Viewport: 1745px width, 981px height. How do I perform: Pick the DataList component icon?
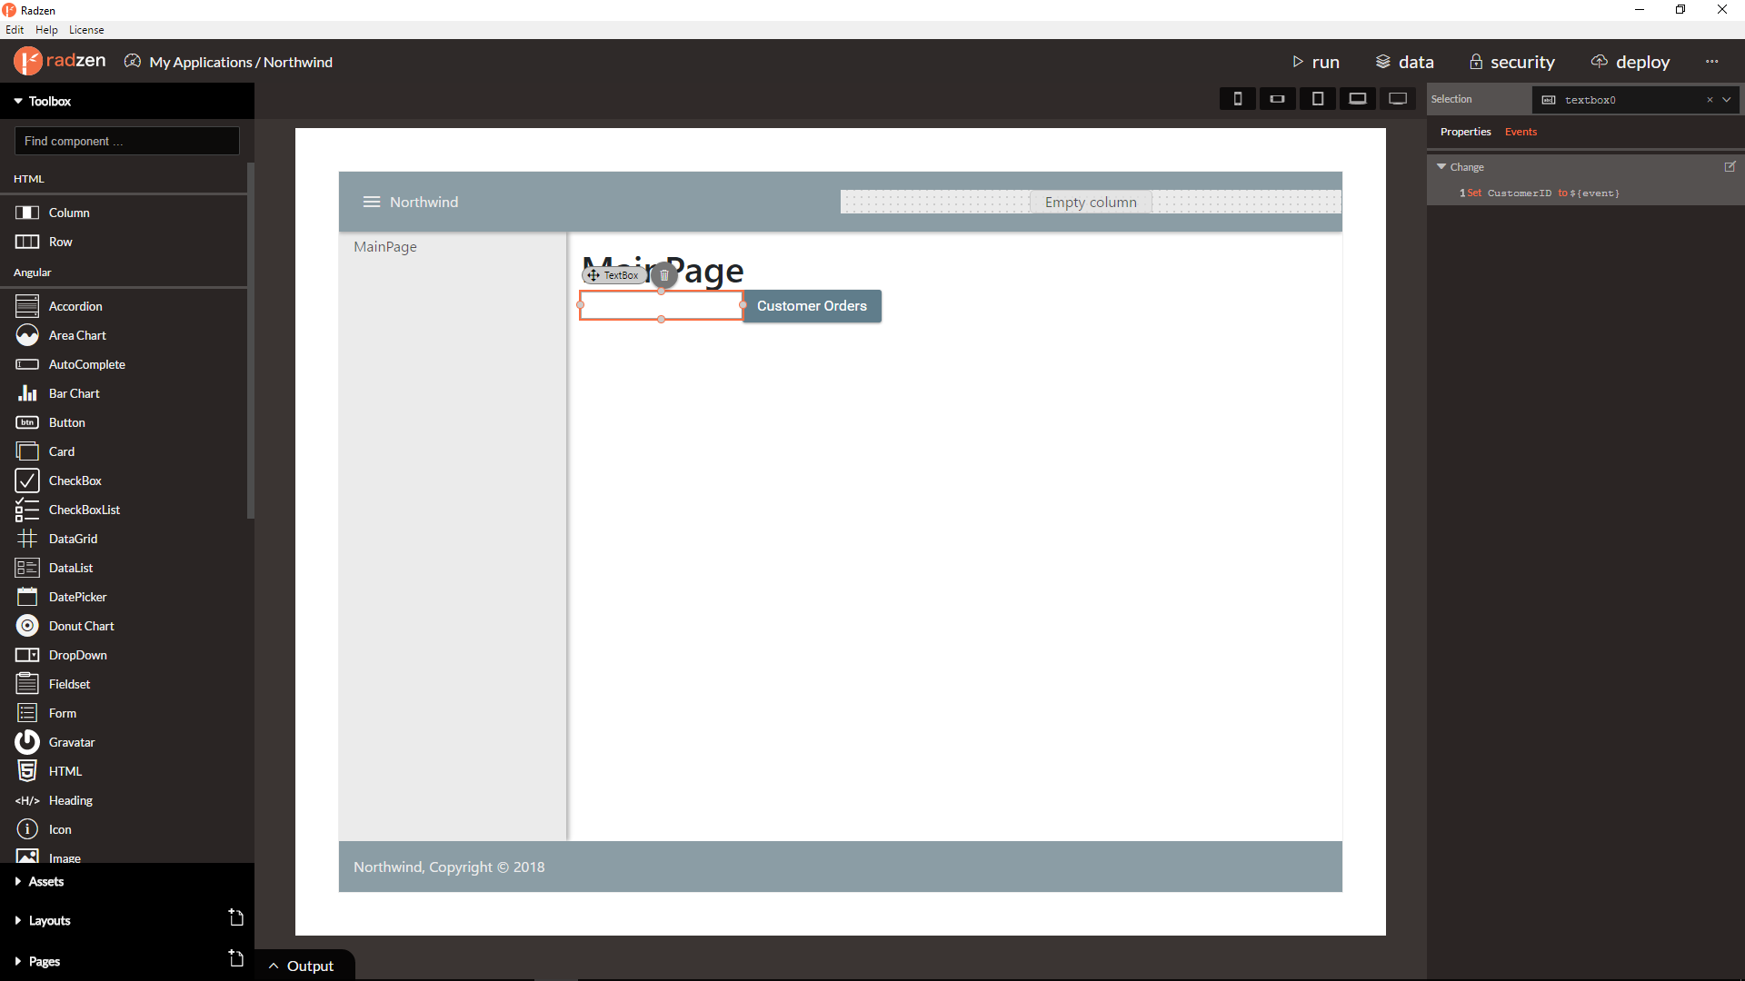pyautogui.click(x=27, y=568)
